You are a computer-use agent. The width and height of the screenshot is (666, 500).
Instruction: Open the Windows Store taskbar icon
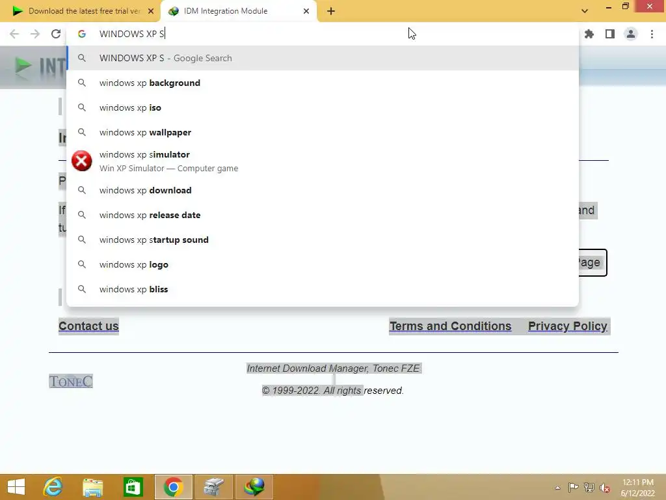[133, 487]
